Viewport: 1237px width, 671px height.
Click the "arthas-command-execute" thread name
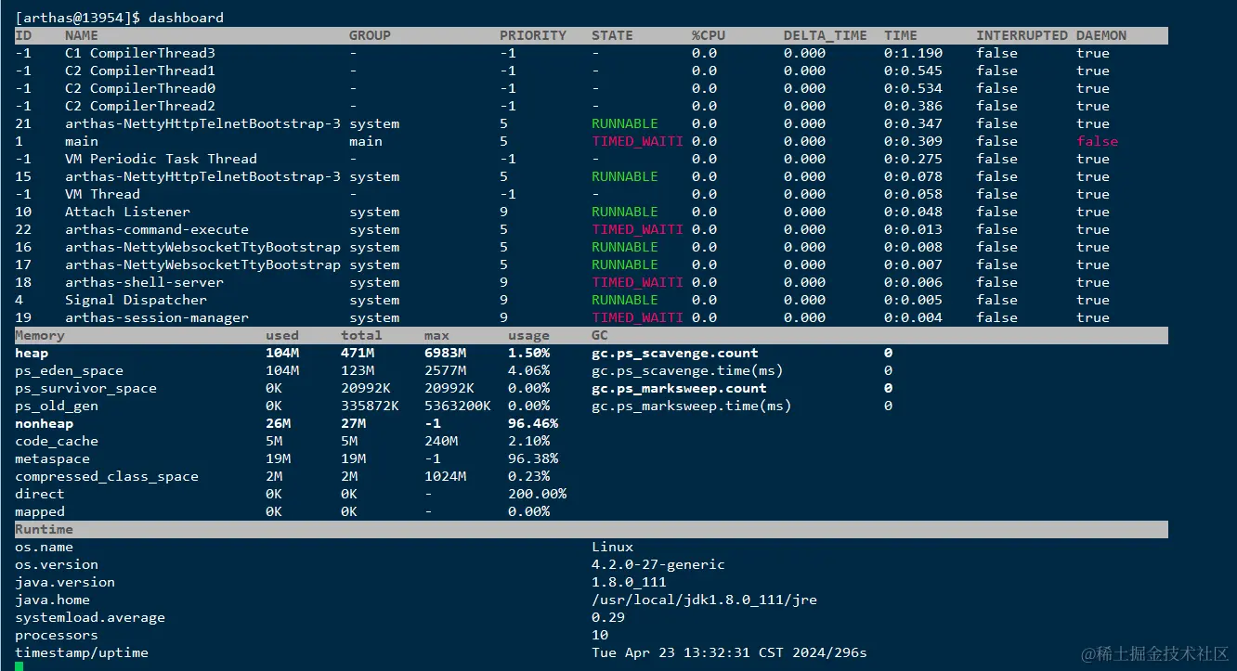click(x=157, y=229)
